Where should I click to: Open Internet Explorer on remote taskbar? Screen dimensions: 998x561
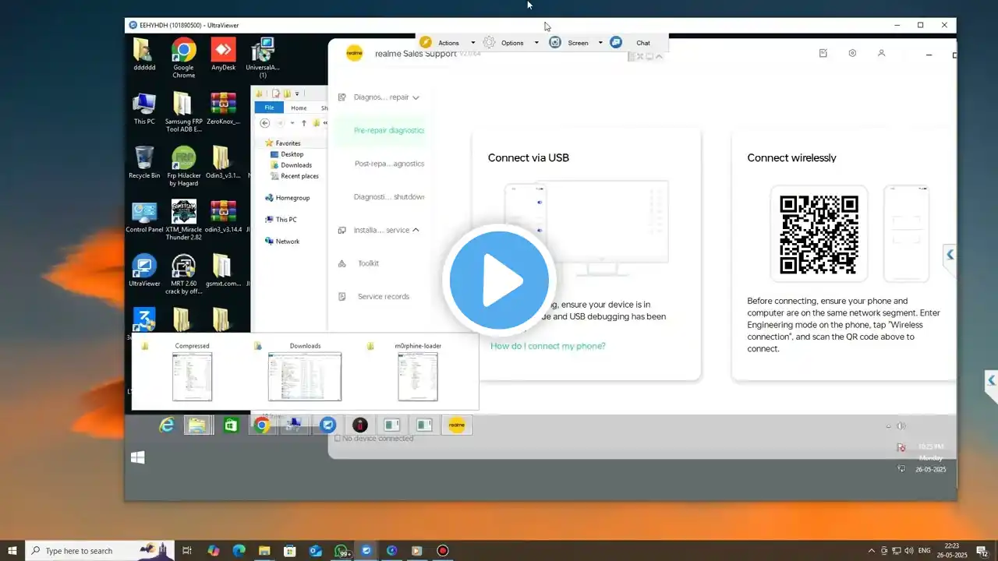[166, 425]
